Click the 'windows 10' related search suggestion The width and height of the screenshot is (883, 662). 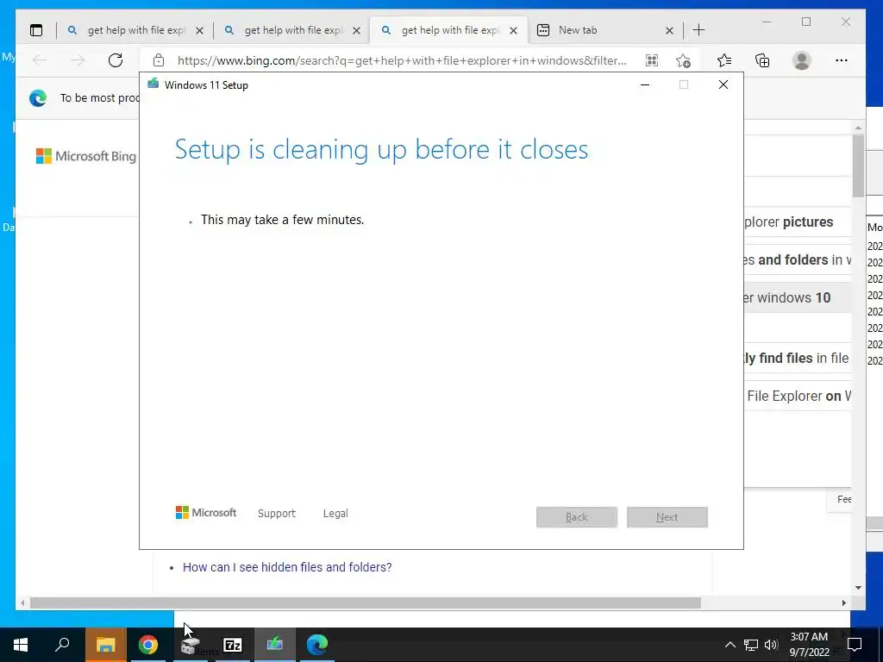tap(797, 297)
